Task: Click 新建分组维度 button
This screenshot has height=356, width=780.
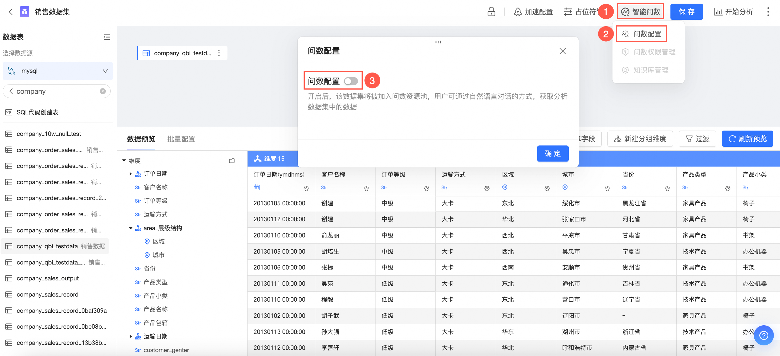Action: click(640, 139)
